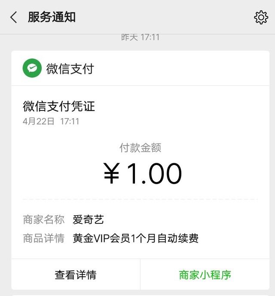275x296 pixels.
Task: Click the 商品详情 field label
Action: (x=43, y=238)
